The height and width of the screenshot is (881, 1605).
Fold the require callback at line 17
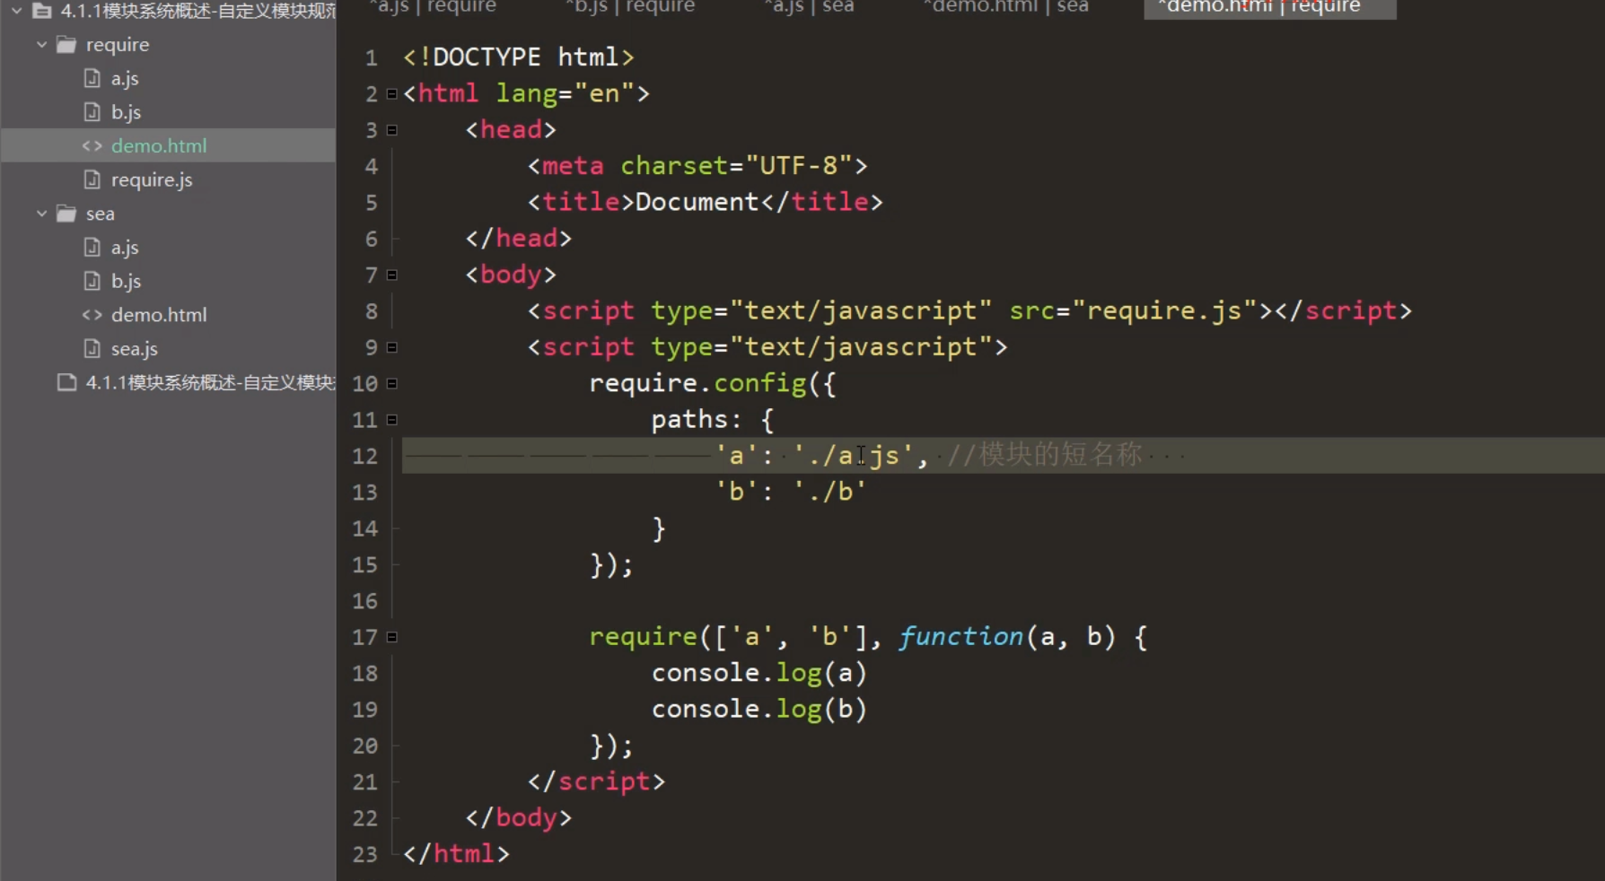point(391,637)
